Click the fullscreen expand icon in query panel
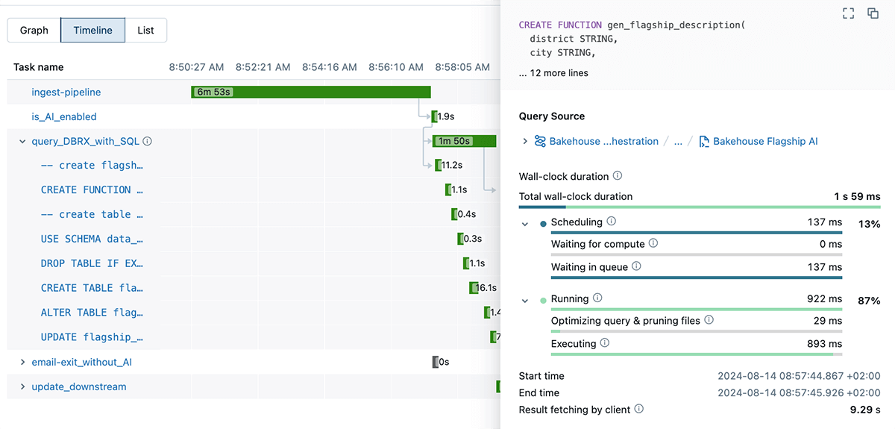This screenshot has height=429, width=895. [x=848, y=13]
